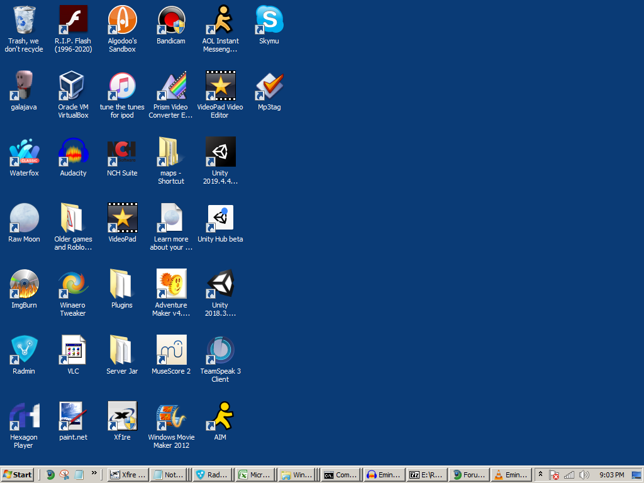Open the Start menu
The image size is (644, 483).
click(x=17, y=475)
